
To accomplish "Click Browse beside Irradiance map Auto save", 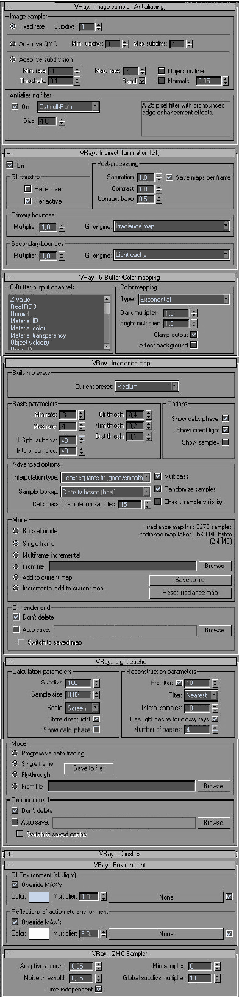I will (x=215, y=630).
